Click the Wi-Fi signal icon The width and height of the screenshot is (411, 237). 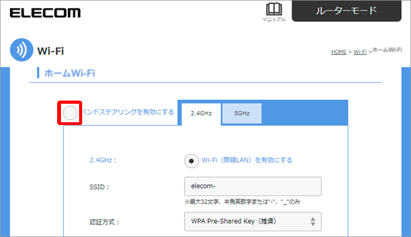21,50
